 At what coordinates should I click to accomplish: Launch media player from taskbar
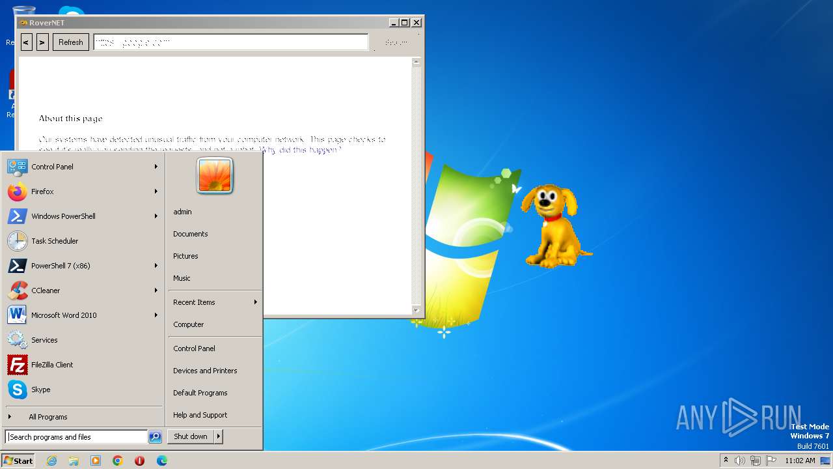pos(96,461)
